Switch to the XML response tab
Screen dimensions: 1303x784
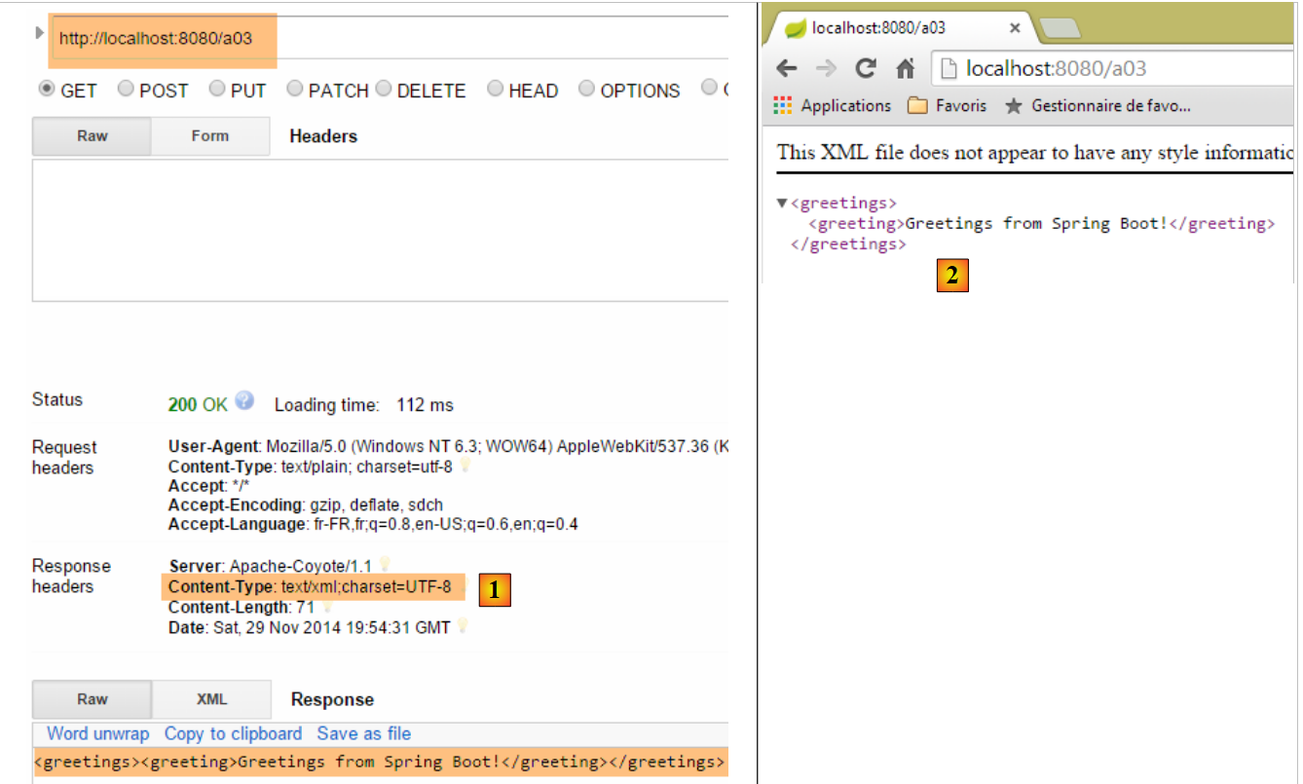(211, 699)
